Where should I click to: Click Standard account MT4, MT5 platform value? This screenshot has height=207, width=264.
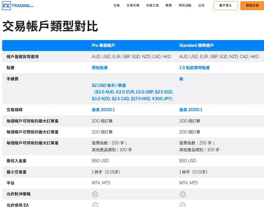click(189, 183)
